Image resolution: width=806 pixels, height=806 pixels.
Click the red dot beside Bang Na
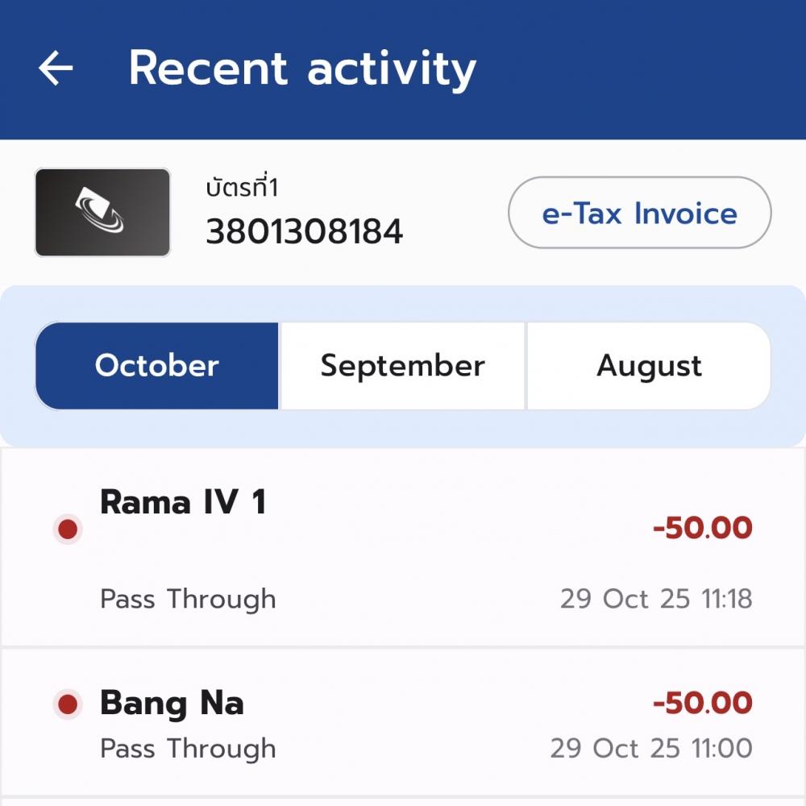[x=69, y=704]
